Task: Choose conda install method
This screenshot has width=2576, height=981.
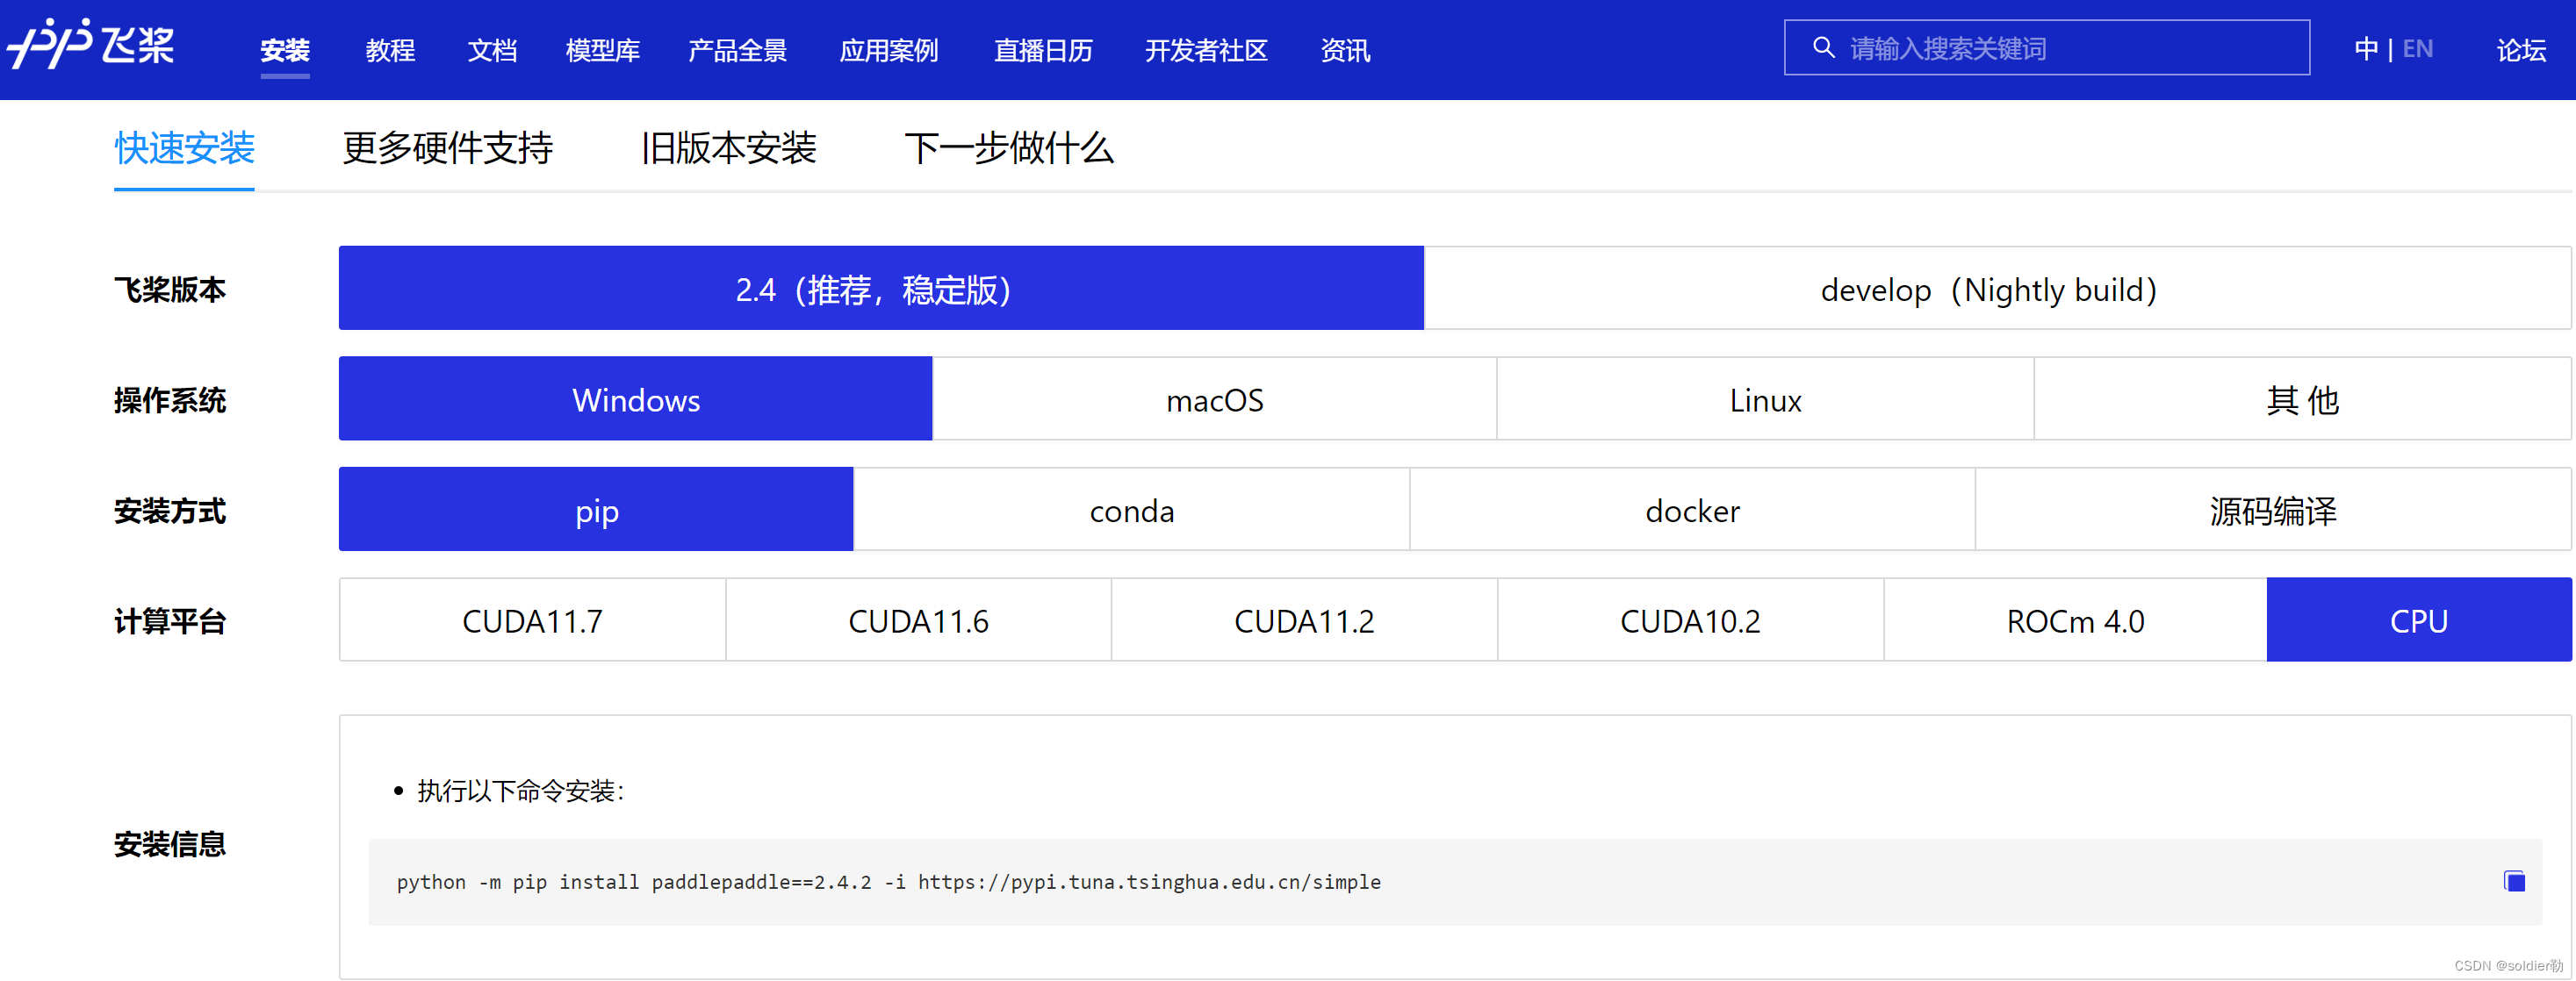Action: point(1131,511)
